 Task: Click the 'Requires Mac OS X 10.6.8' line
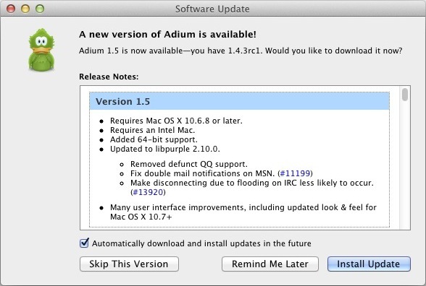pos(176,121)
